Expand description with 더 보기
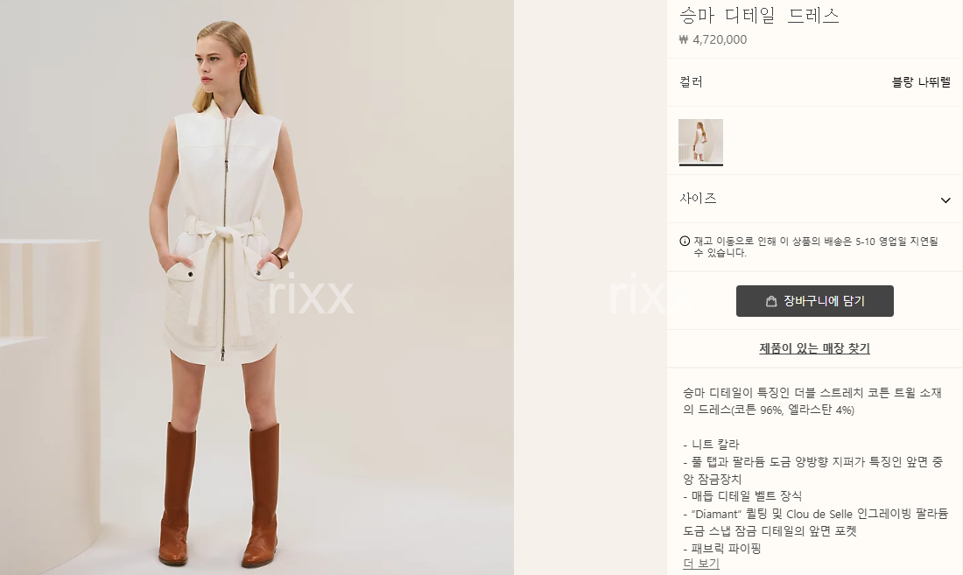This screenshot has width=963, height=575. [x=700, y=563]
